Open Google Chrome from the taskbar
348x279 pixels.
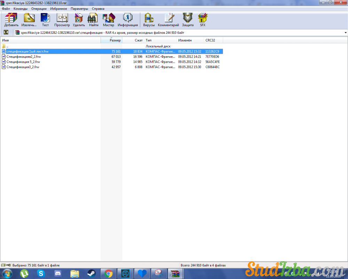(x=109, y=273)
